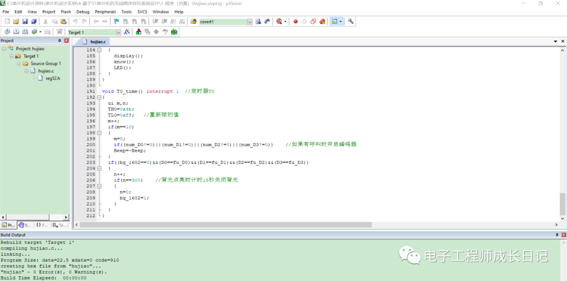This screenshot has width=567, height=281.
Task: Open the editor tab list dropdown arrow
Action: click(x=556, y=41)
